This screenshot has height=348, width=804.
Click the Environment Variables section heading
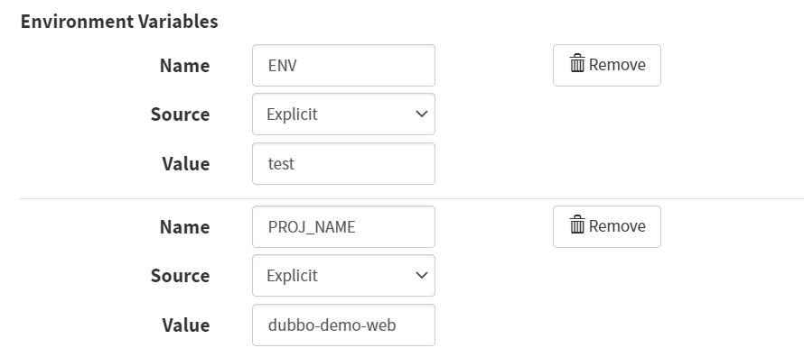point(119,22)
